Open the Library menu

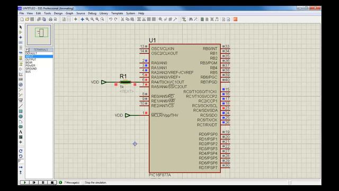coord(104,13)
